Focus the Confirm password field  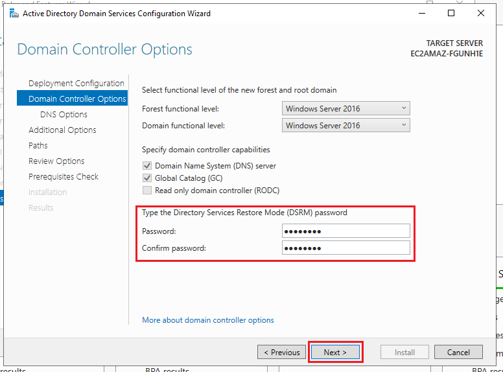tap(346, 248)
